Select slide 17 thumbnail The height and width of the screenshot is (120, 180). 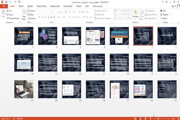point(119,89)
